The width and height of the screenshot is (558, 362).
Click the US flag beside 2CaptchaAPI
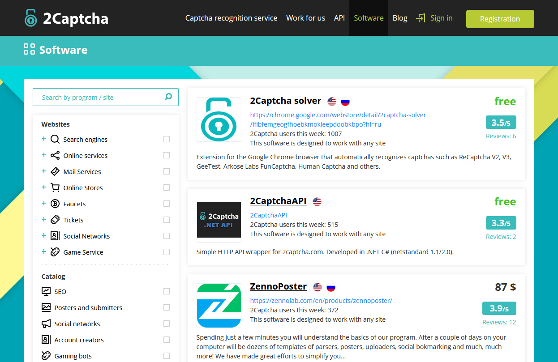(317, 202)
